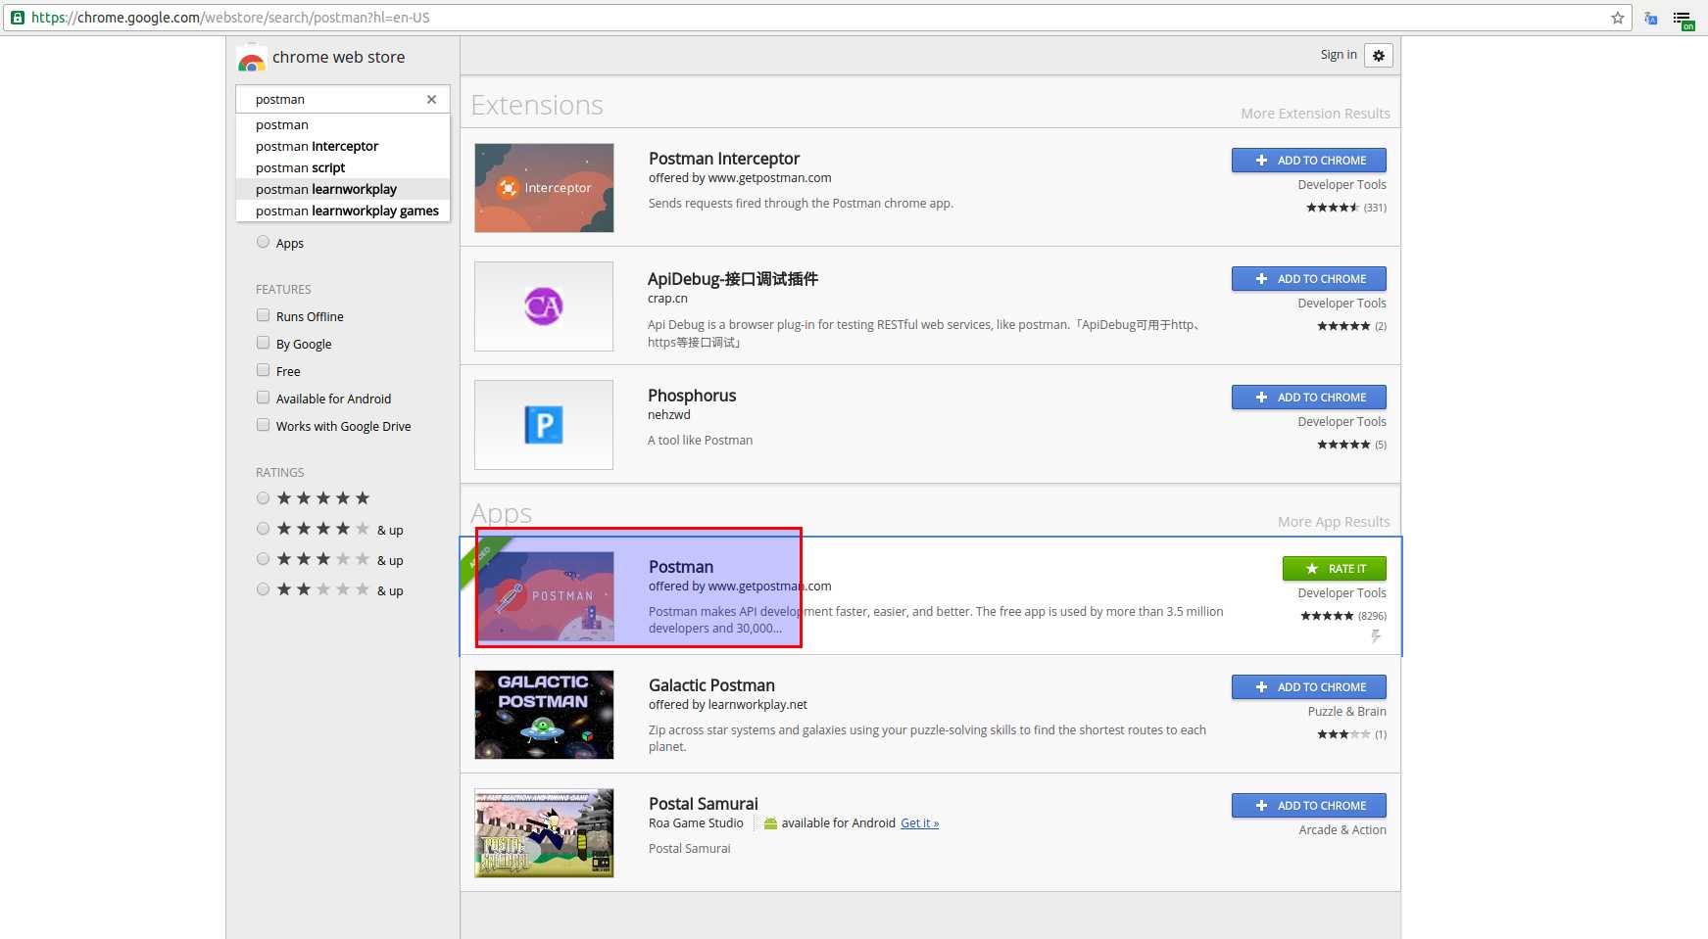
Task: Add ApiDebug to Chrome
Action: (1309, 279)
